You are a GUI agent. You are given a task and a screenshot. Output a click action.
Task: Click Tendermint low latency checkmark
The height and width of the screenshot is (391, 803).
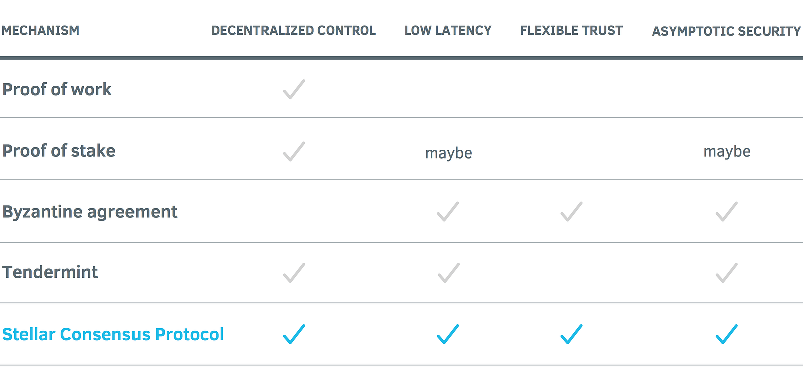point(448,273)
